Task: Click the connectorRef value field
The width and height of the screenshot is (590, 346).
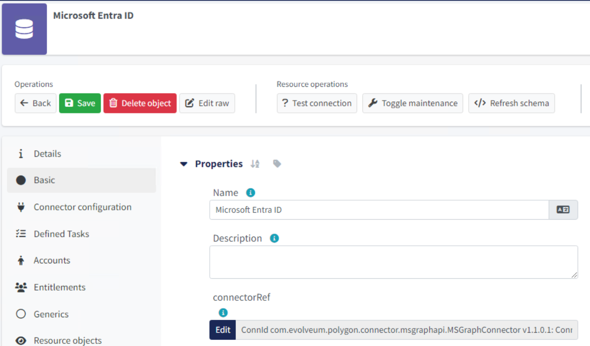Action: tap(407, 330)
